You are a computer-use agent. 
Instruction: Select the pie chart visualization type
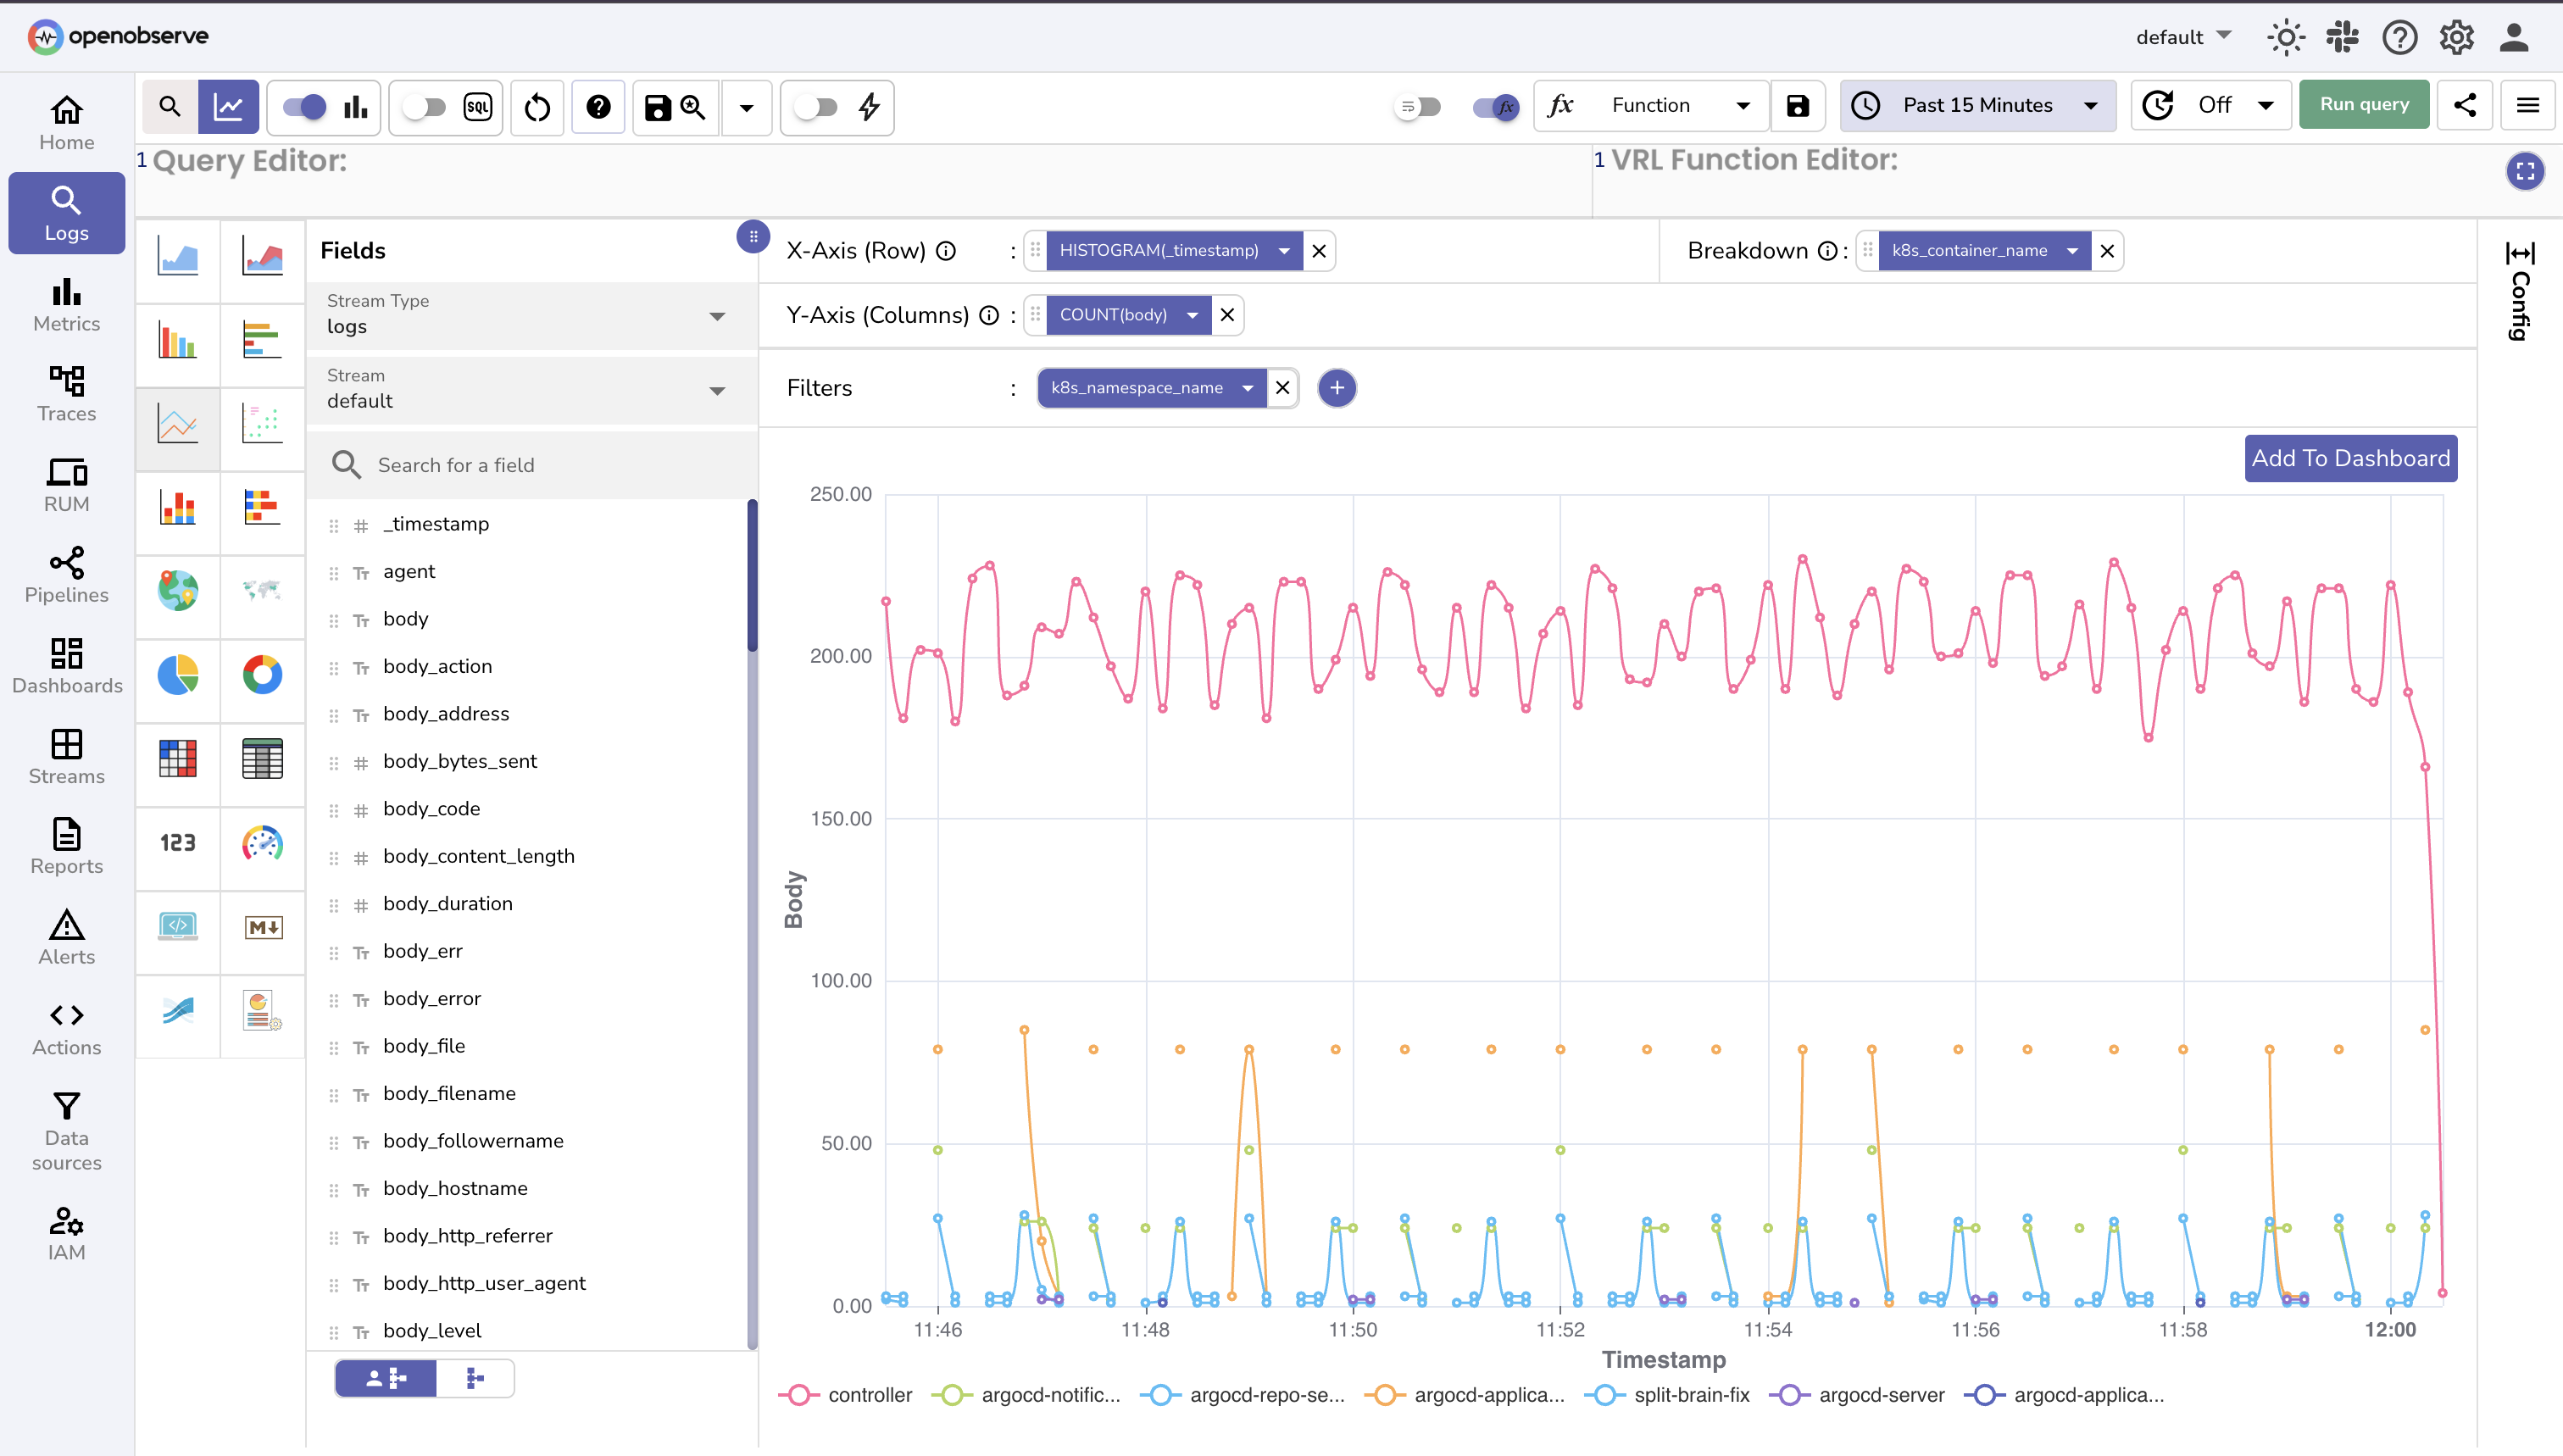click(x=177, y=675)
